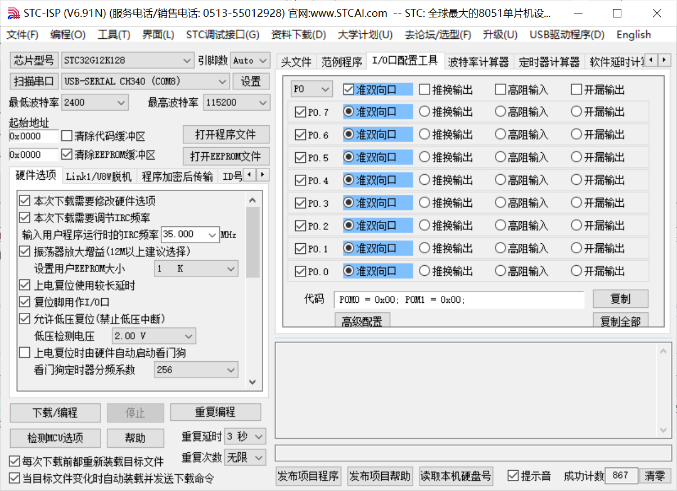Click the 发布项目程序 button

(308, 476)
